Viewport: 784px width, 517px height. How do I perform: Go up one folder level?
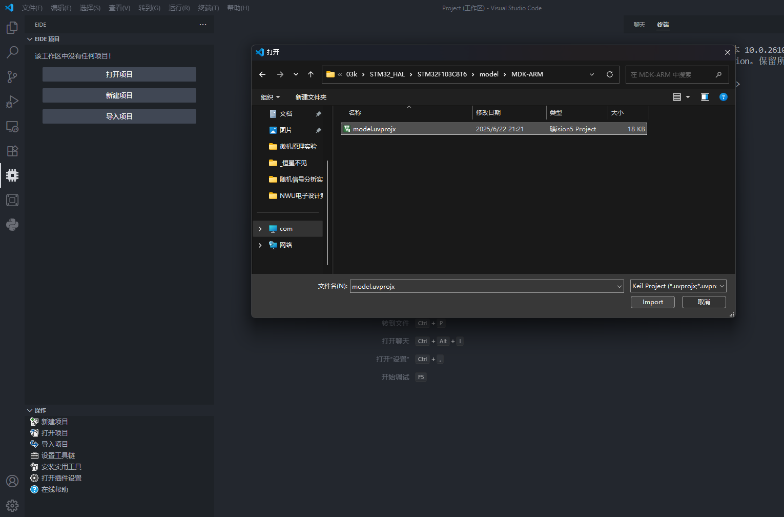pyautogui.click(x=311, y=74)
